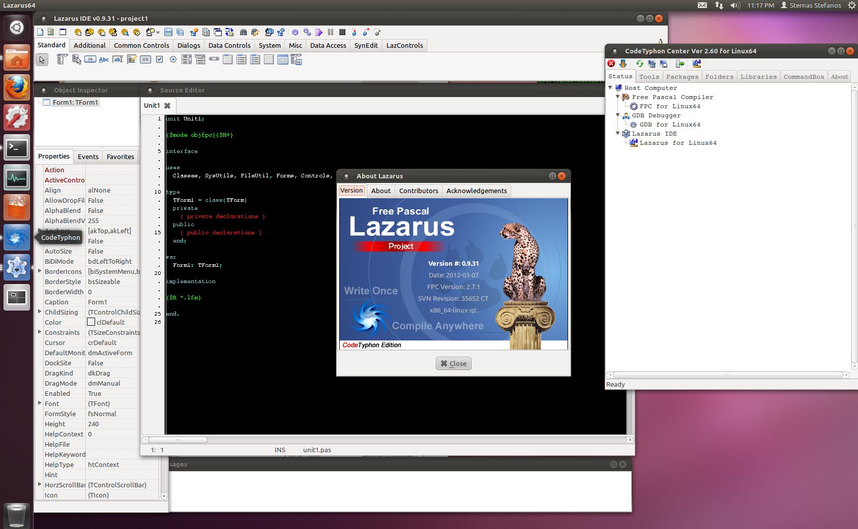858x529 pixels.
Task: Click the Source Editor horizontal scrollbar
Action: (388, 440)
